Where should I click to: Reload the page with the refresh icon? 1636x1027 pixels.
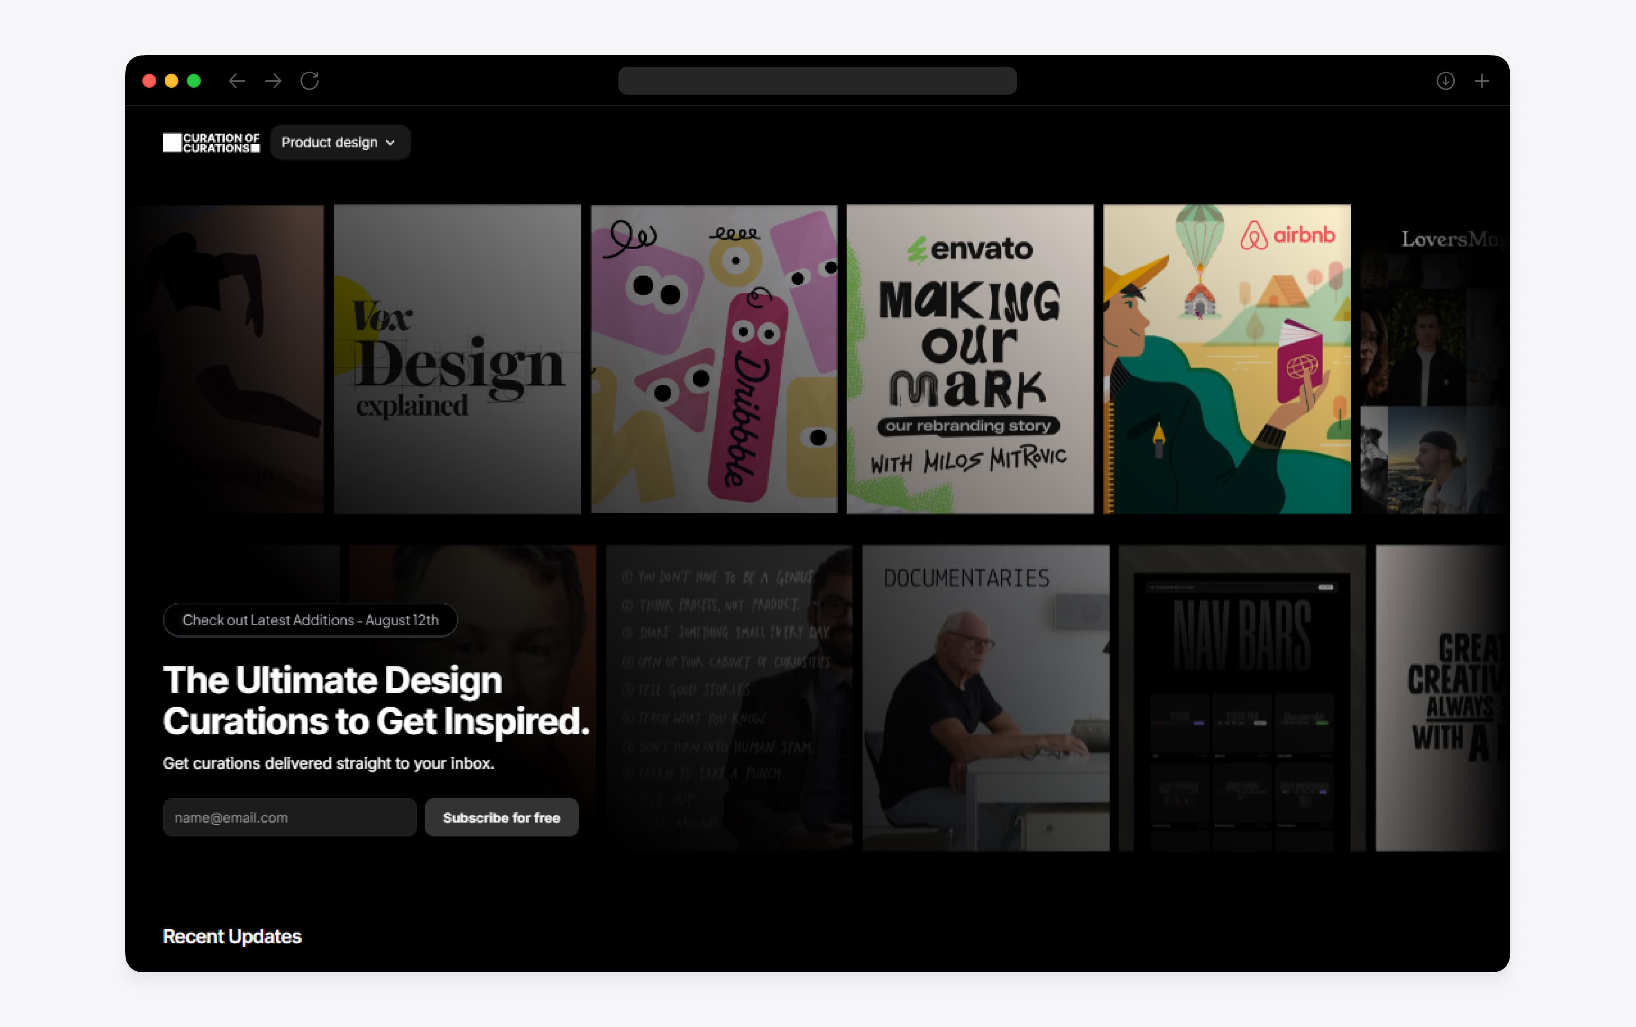coord(310,81)
